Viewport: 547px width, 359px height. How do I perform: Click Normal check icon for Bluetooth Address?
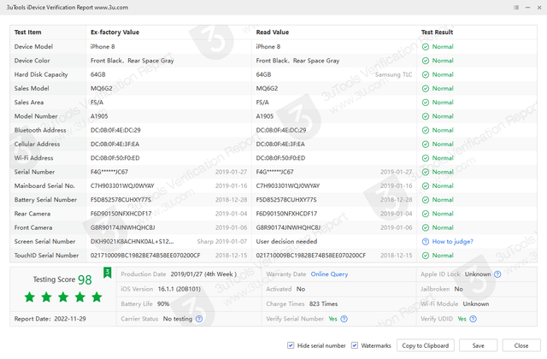pyautogui.click(x=426, y=131)
